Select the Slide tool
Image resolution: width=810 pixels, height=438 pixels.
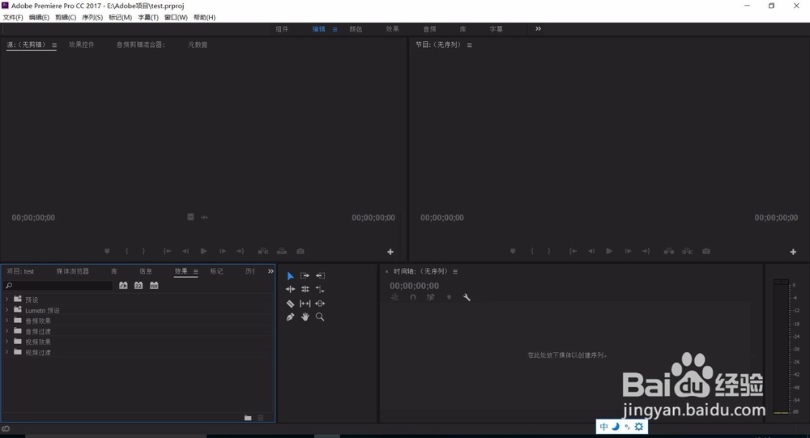click(x=320, y=304)
